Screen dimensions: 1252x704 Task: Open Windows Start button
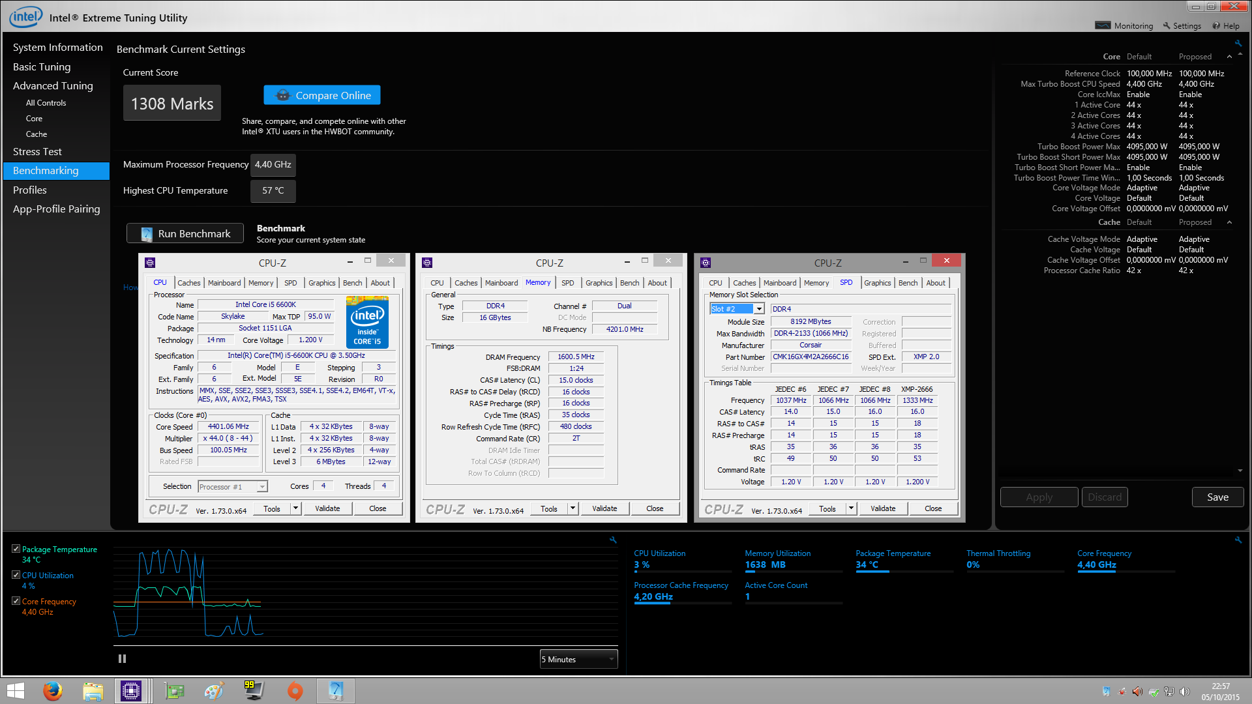click(x=15, y=691)
